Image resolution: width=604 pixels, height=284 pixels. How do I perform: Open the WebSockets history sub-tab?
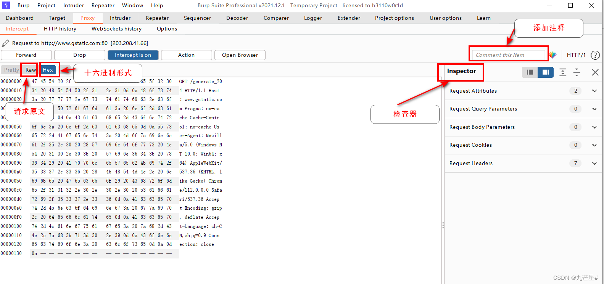pyautogui.click(x=116, y=29)
